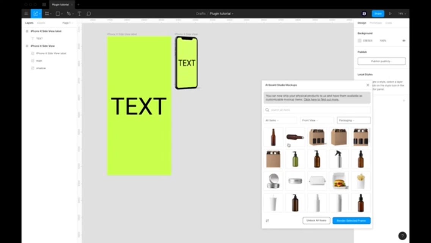Select the Text tool
The height and width of the screenshot is (243, 431).
click(79, 13)
